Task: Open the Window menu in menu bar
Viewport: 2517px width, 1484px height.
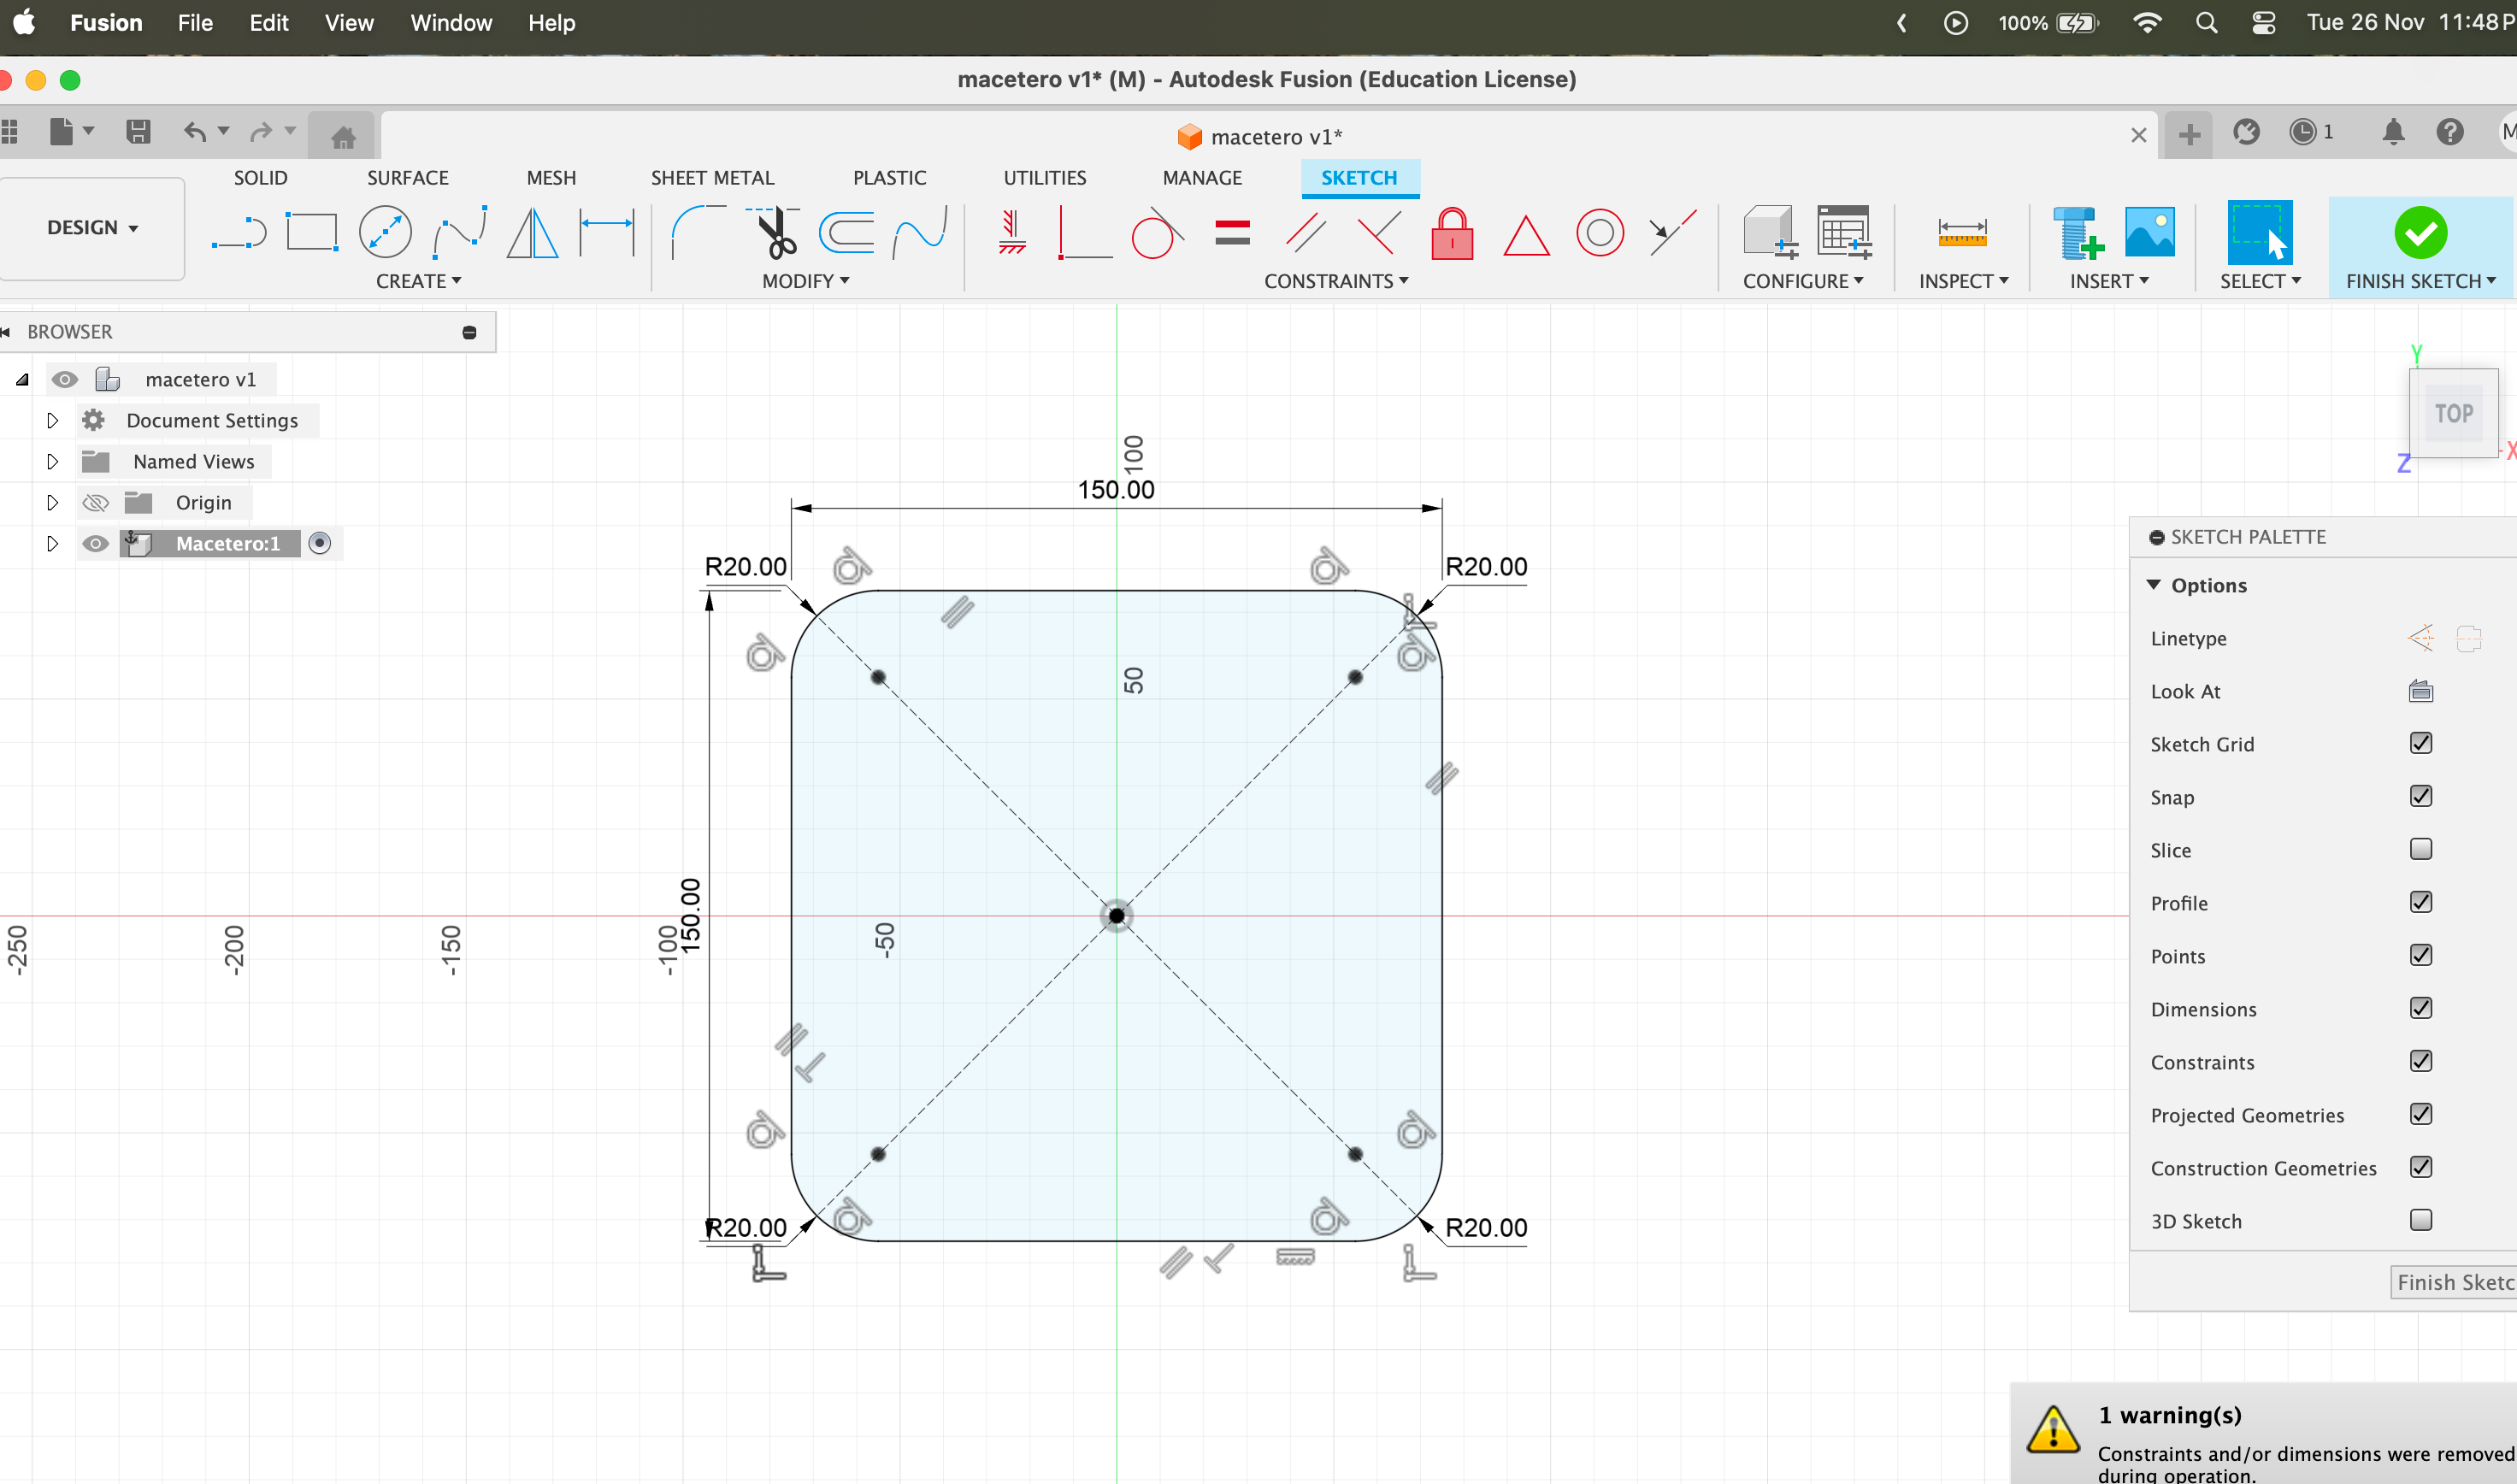Action: [x=451, y=23]
